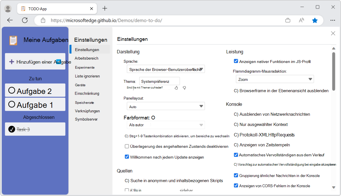
Task: Click the address bar URL field
Action: pos(114,20)
